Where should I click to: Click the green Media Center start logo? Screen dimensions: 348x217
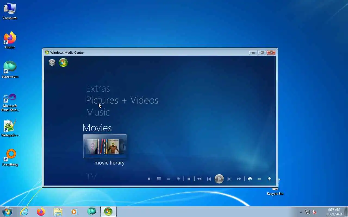[63, 63]
